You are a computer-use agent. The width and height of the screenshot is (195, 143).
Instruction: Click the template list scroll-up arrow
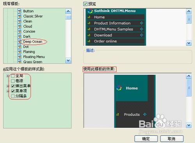68,11
